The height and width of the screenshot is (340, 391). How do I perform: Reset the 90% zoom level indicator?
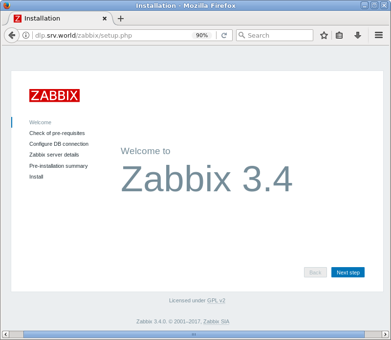point(202,35)
